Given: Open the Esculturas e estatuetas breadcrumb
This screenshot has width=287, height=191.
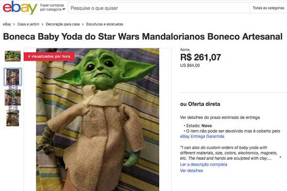Looking at the screenshot, I should coord(104,24).
